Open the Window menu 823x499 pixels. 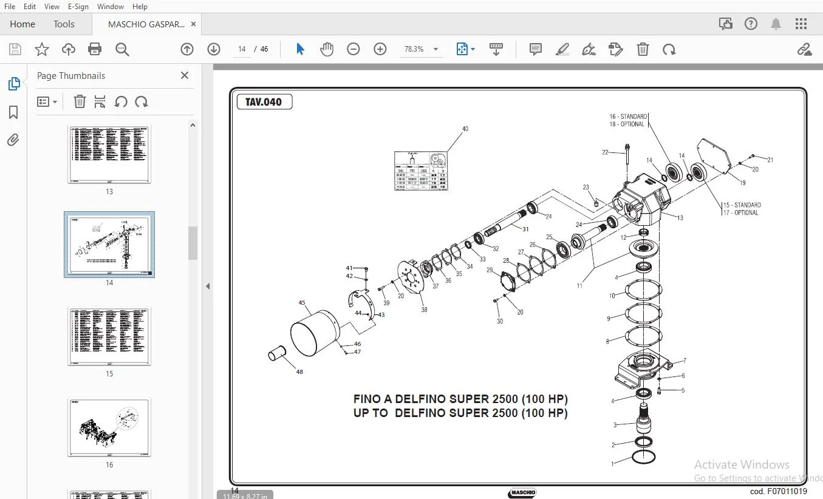pyautogui.click(x=111, y=7)
